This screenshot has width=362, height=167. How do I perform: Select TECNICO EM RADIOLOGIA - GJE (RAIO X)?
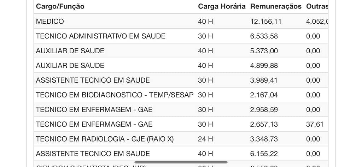[x=105, y=139]
